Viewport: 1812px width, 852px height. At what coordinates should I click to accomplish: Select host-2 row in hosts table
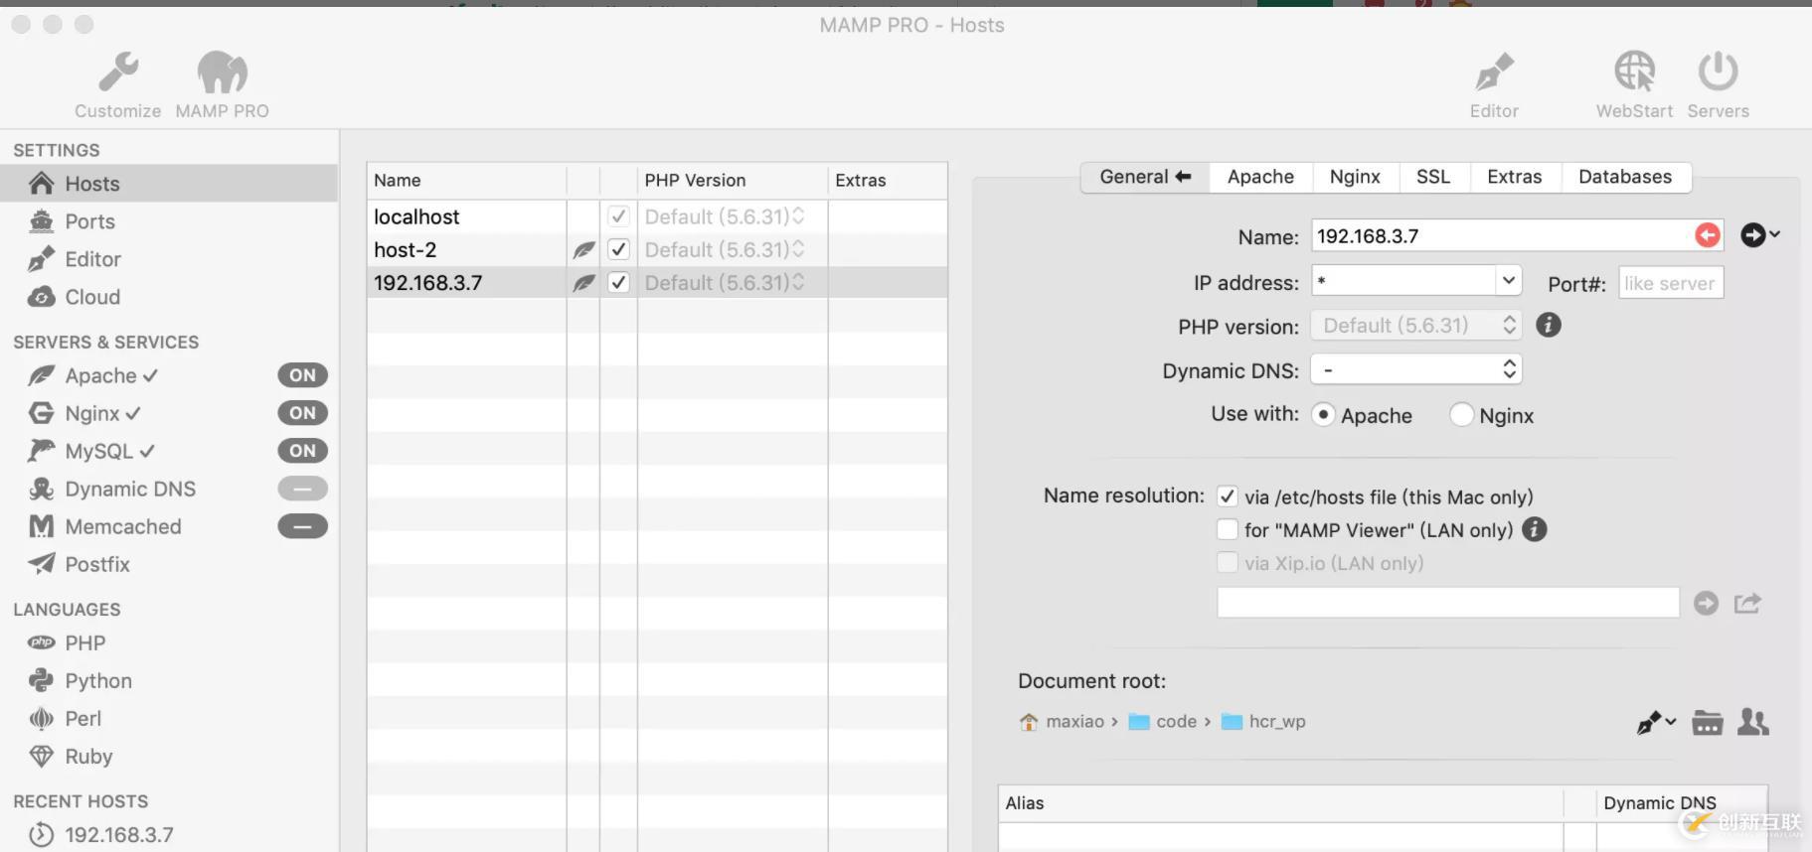click(x=656, y=249)
